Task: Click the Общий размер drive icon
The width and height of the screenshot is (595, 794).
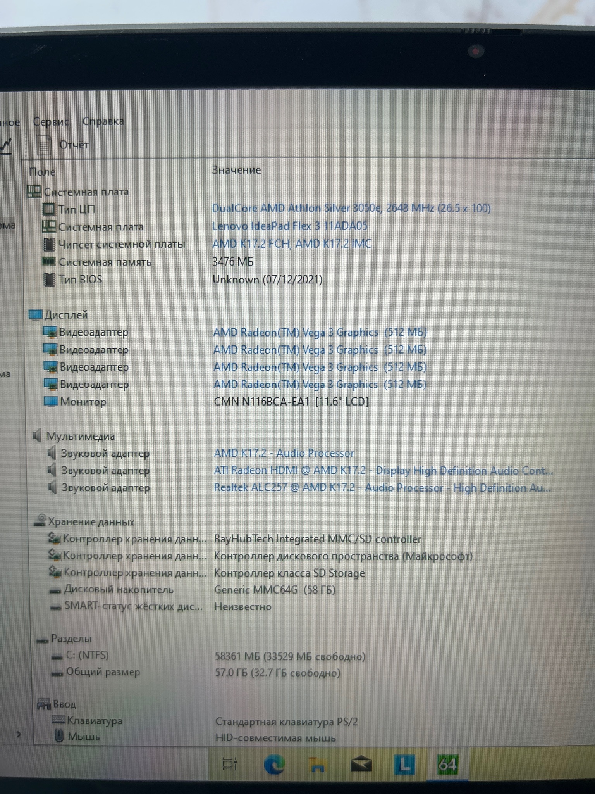Action: point(57,673)
